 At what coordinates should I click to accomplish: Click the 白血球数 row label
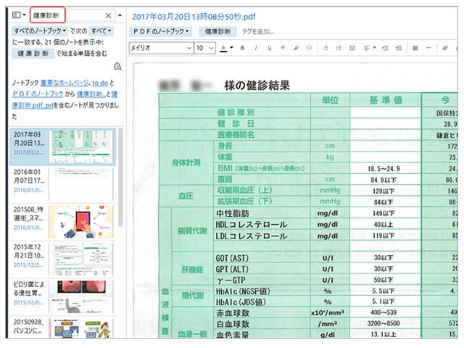(x=233, y=324)
